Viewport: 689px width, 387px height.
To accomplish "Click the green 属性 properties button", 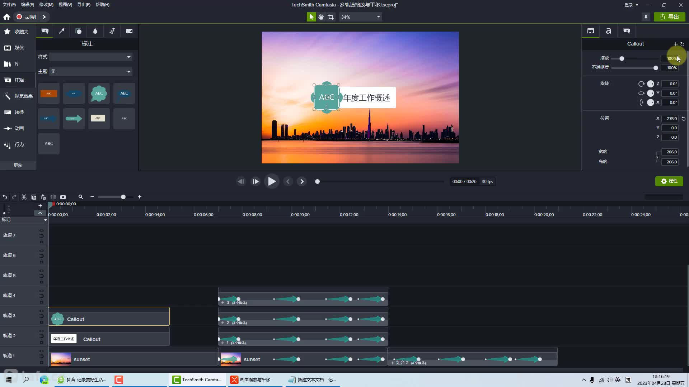I will [x=669, y=181].
